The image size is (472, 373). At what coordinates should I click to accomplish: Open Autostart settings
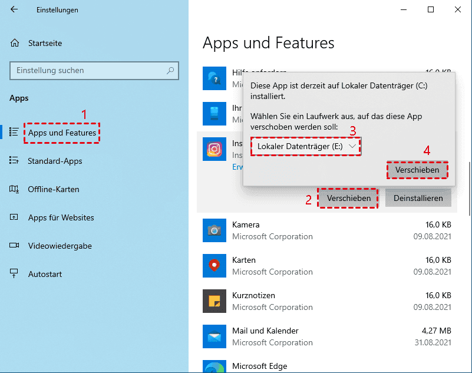click(x=45, y=274)
